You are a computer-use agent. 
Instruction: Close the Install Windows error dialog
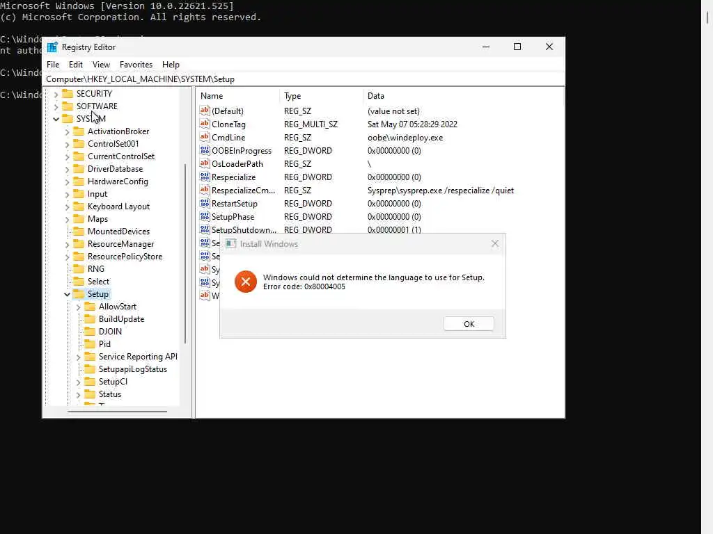coord(495,244)
